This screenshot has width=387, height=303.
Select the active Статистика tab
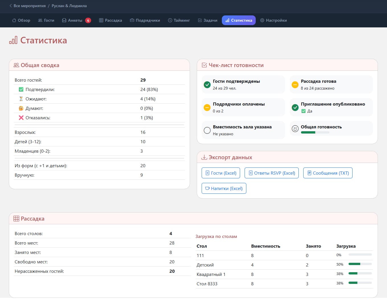[239, 20]
